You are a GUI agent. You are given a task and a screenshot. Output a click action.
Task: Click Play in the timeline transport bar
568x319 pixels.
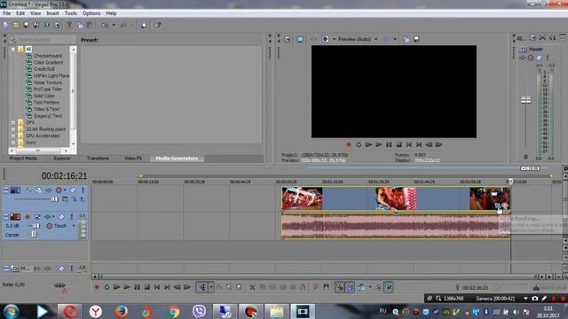(127, 287)
